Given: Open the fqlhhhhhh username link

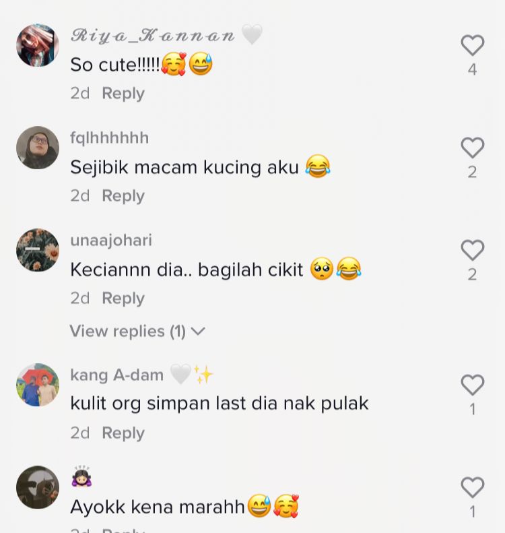Looking at the screenshot, I should tap(109, 138).
